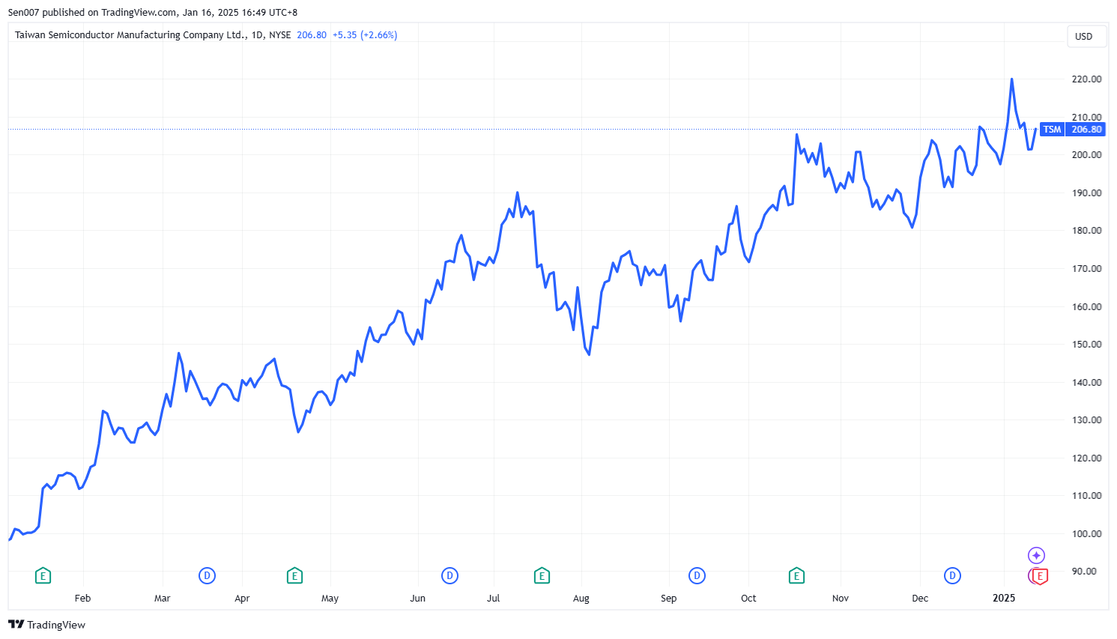Click the 150.00 price axis label

pyautogui.click(x=1087, y=344)
